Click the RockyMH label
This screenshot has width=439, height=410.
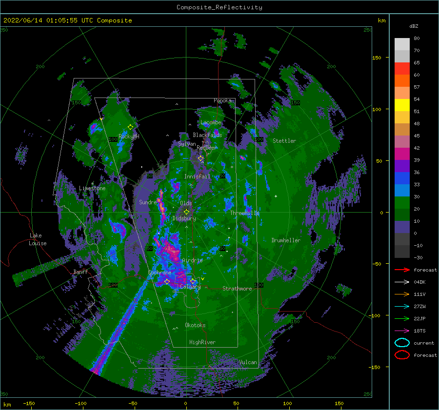tap(129, 137)
